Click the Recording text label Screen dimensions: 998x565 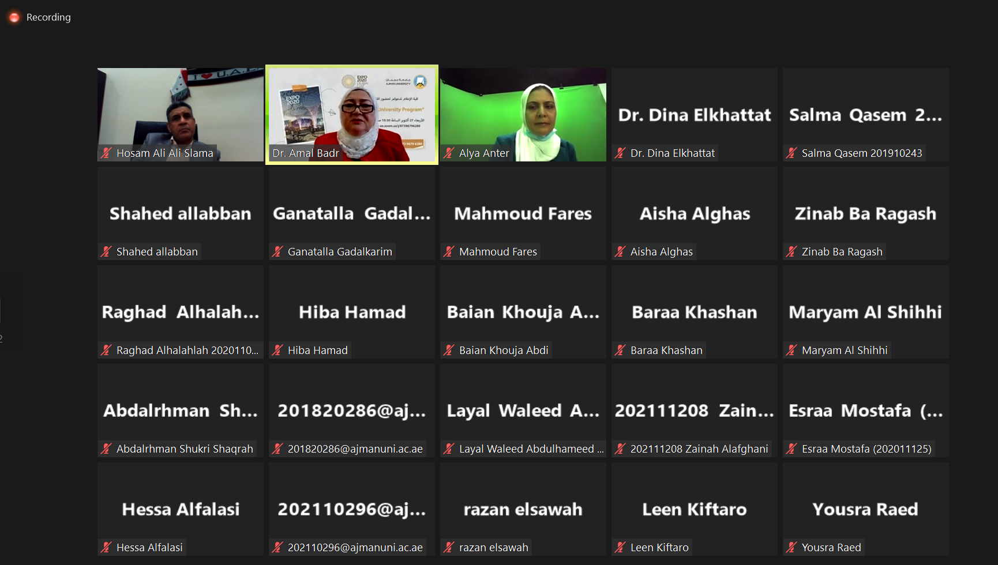pyautogui.click(x=48, y=17)
